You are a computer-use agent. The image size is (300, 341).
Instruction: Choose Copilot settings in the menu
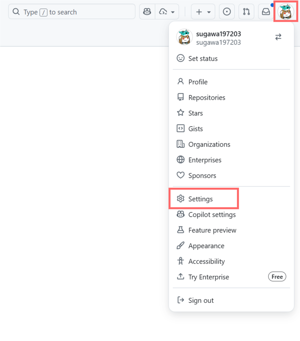pyautogui.click(x=212, y=214)
